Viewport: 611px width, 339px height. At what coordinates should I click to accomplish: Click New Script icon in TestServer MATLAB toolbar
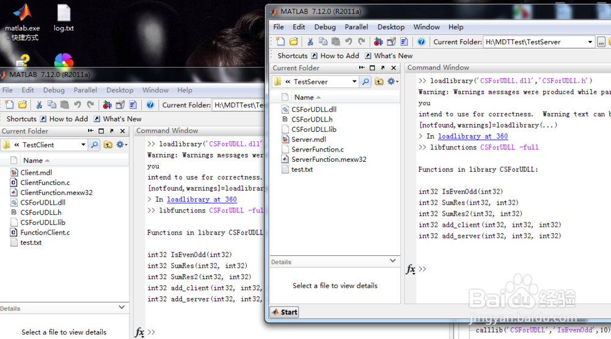coord(280,42)
